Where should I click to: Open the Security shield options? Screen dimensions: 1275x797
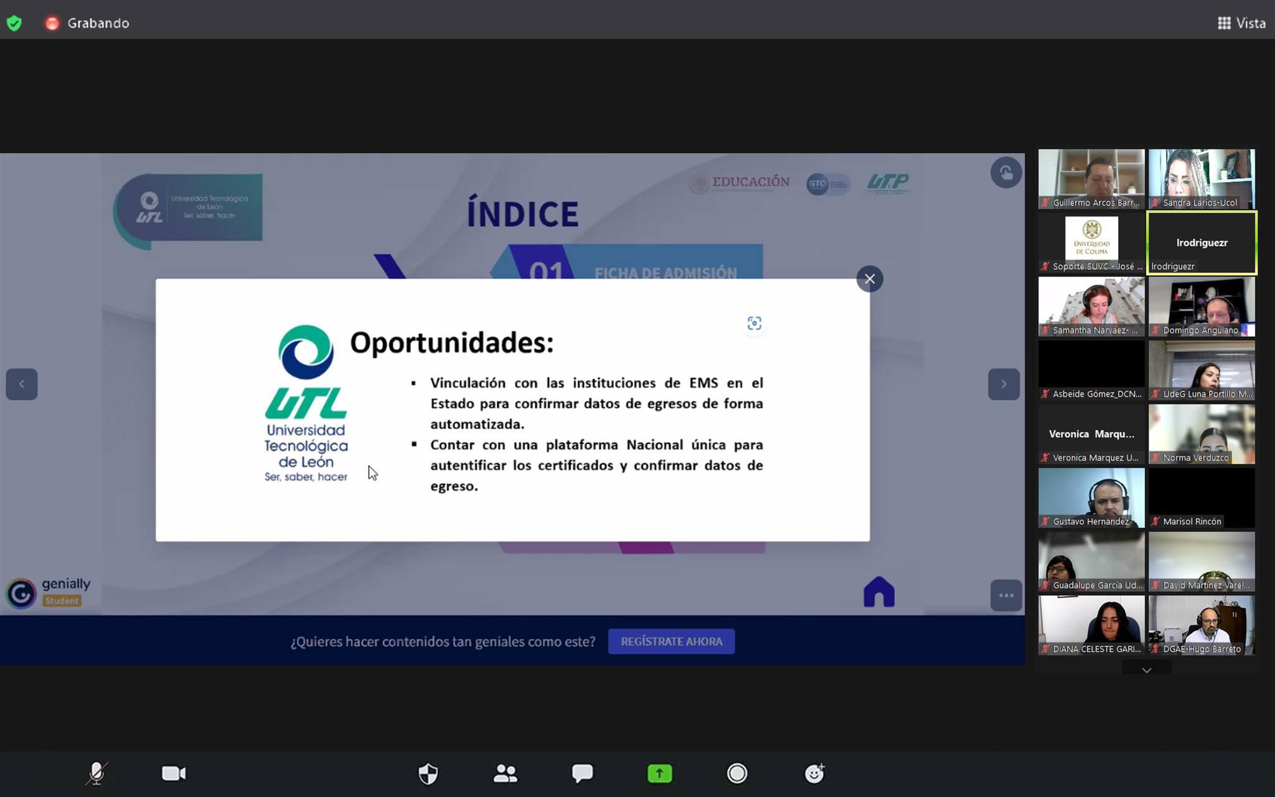pyautogui.click(x=428, y=773)
